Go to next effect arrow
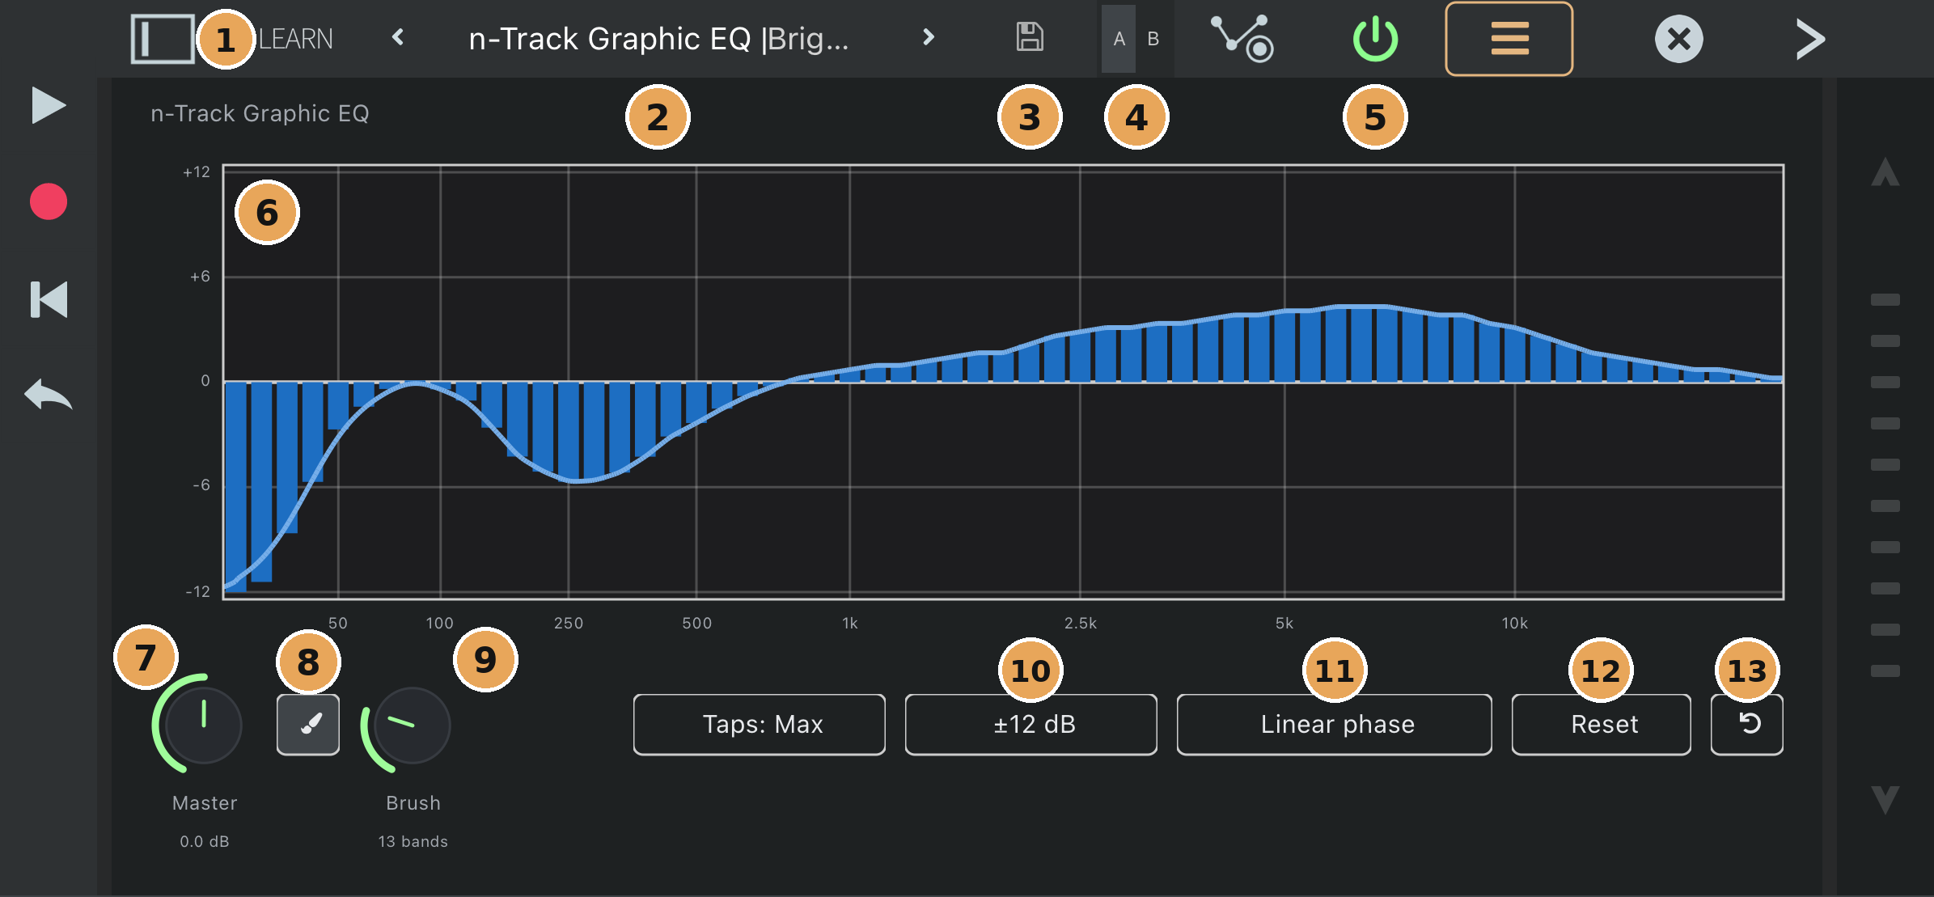Viewport: 1934px width, 897px height. click(1810, 39)
